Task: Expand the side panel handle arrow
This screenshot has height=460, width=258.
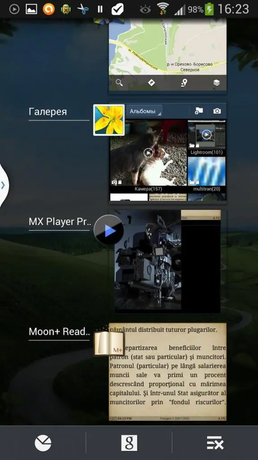Action: [x=3, y=185]
